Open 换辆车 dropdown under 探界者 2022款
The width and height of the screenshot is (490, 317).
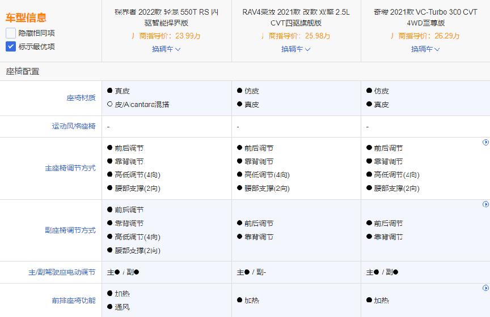pyautogui.click(x=166, y=49)
